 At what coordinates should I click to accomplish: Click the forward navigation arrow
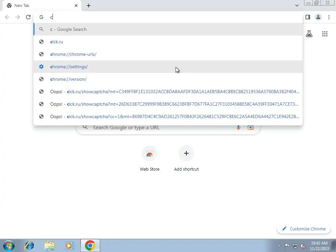point(18,17)
